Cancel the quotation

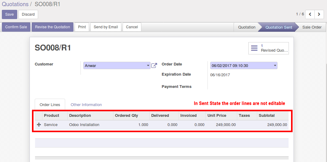[132, 27]
